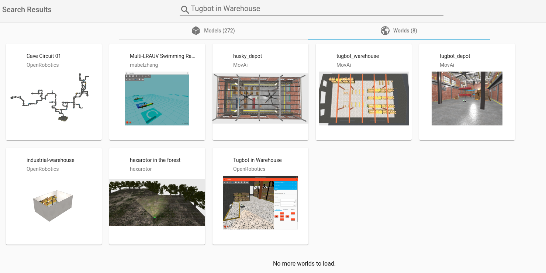Open the Tugbot in Warehouse screenshot thumbnail
Image resolution: width=546 pixels, height=273 pixels.
pyautogui.click(x=260, y=203)
